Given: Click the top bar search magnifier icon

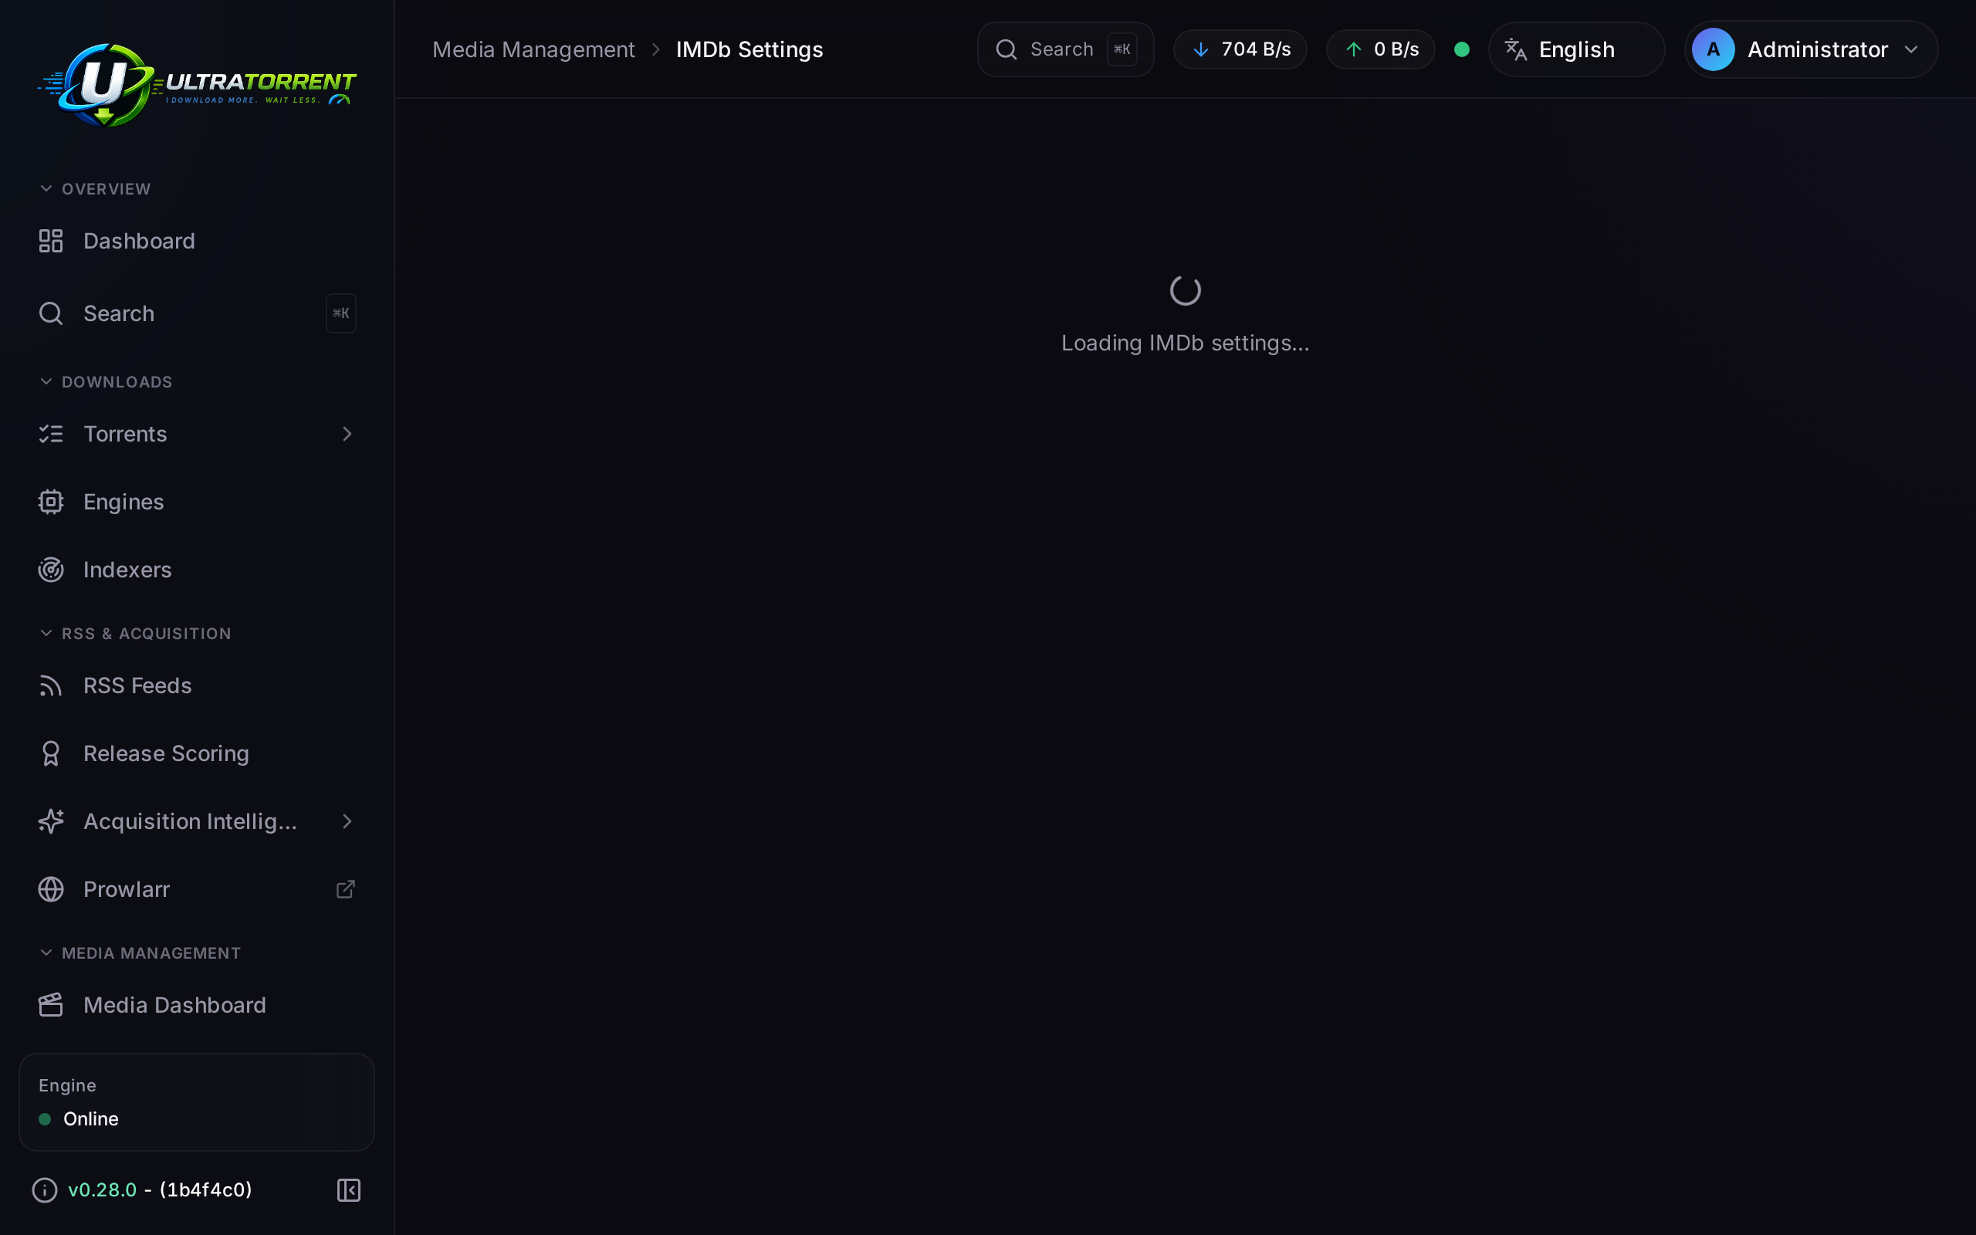Looking at the screenshot, I should (x=1007, y=50).
